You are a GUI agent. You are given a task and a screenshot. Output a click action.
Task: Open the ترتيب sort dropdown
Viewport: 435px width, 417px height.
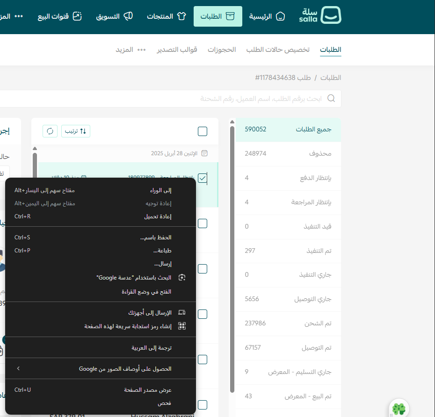coord(76,131)
